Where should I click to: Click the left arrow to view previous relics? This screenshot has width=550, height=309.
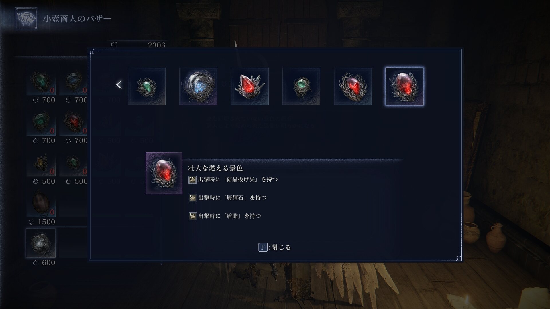pyautogui.click(x=119, y=85)
